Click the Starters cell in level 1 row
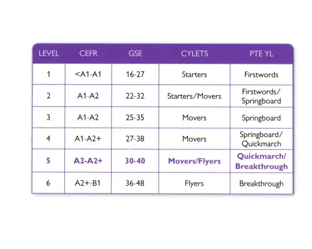The height and width of the screenshot is (249, 312). click(194, 74)
